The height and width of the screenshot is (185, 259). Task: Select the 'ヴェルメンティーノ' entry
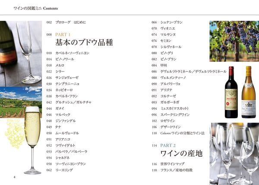[169, 78]
